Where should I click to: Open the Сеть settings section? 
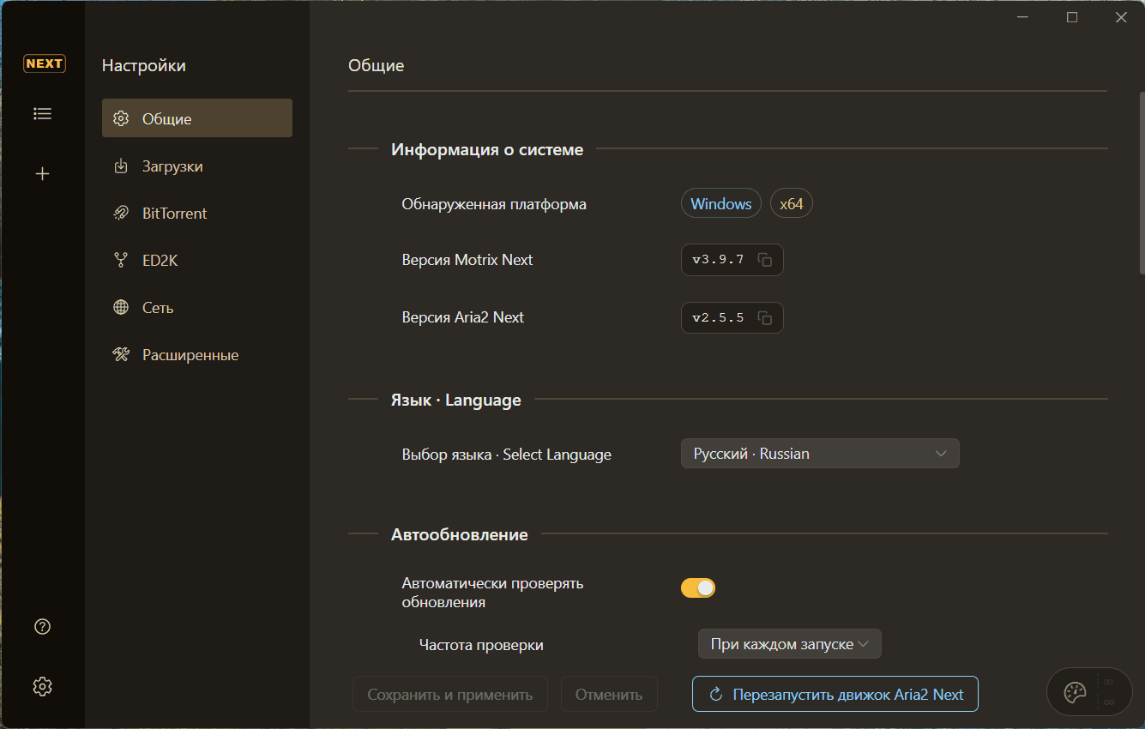[197, 308]
